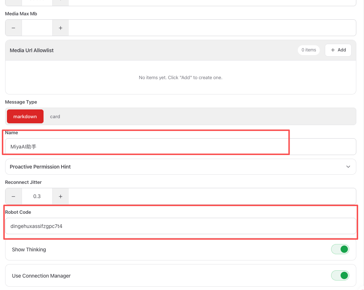Viewport: 364px width, 290px height.
Task: Switch message type to card
Action: [55, 116]
